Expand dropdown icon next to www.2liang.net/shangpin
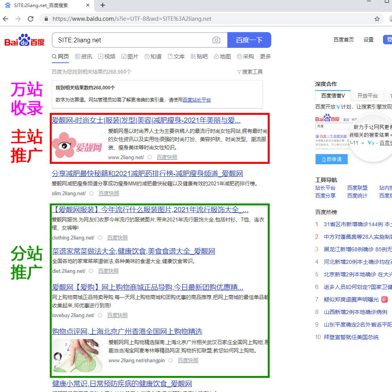The height and width of the screenshot is (392, 392). coord(171,360)
